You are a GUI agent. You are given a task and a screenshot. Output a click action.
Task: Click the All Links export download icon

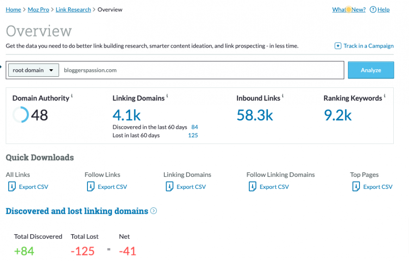point(12,187)
